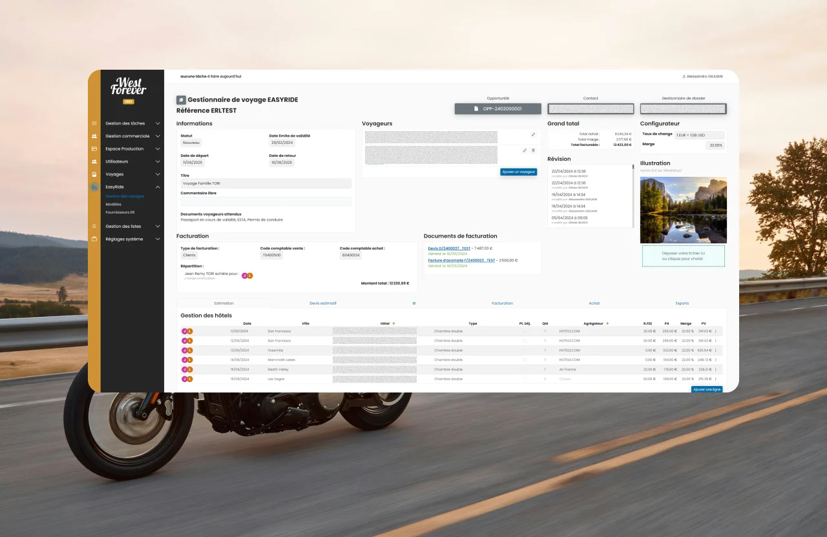Expand Gestion des listes menu
Screen dimensions: 827x537
click(158, 227)
